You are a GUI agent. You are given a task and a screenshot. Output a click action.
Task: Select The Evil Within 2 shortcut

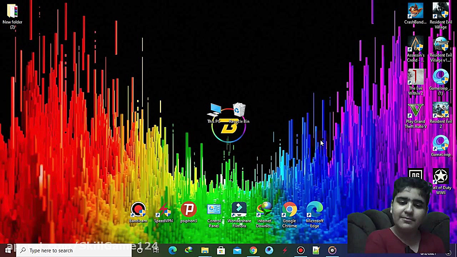[x=415, y=82]
